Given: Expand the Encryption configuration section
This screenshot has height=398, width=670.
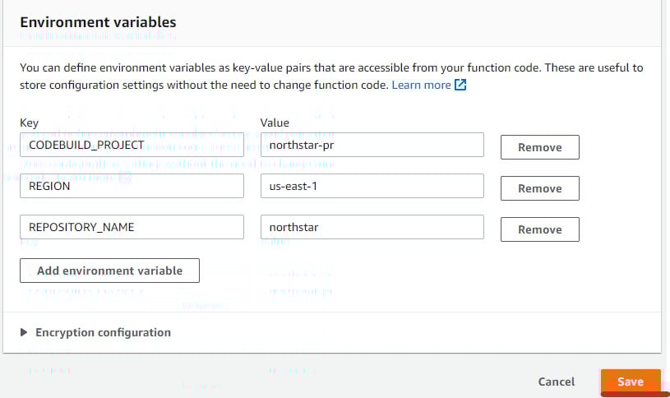Looking at the screenshot, I should [95, 332].
